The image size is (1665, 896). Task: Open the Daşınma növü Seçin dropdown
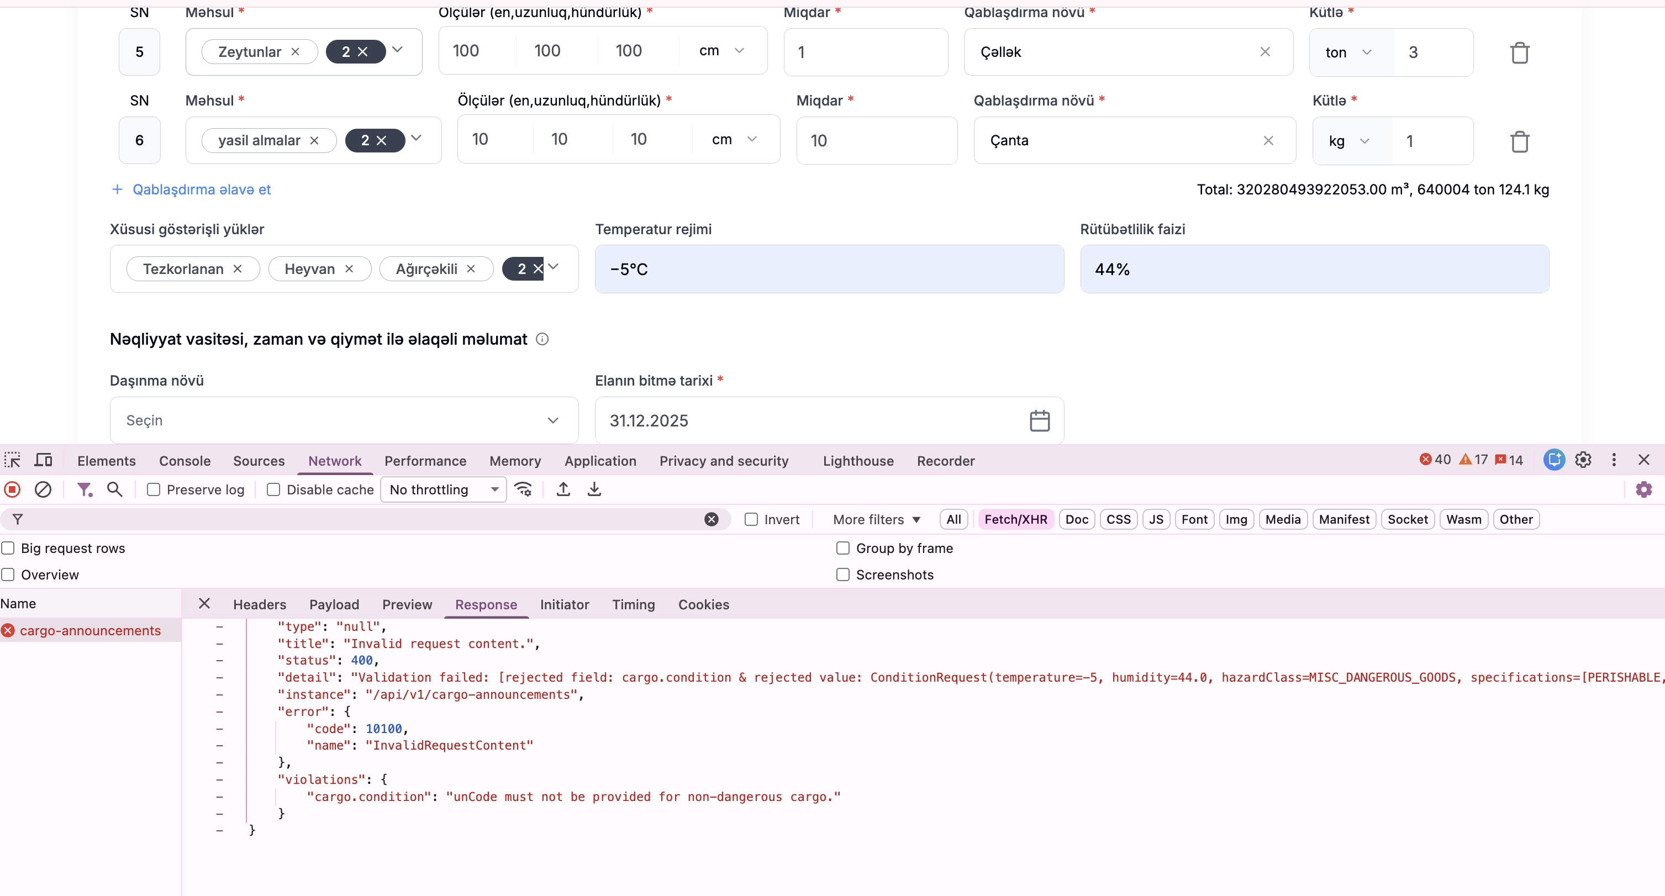pos(344,420)
